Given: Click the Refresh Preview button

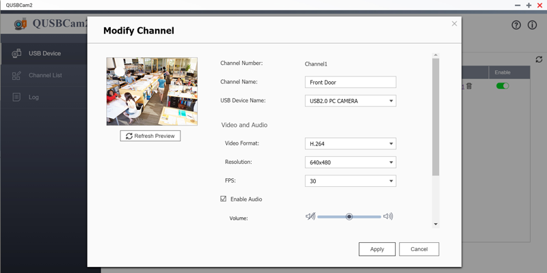Looking at the screenshot, I should [x=150, y=136].
